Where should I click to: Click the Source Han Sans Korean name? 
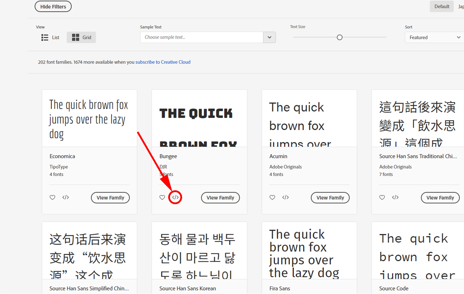tap(187, 289)
